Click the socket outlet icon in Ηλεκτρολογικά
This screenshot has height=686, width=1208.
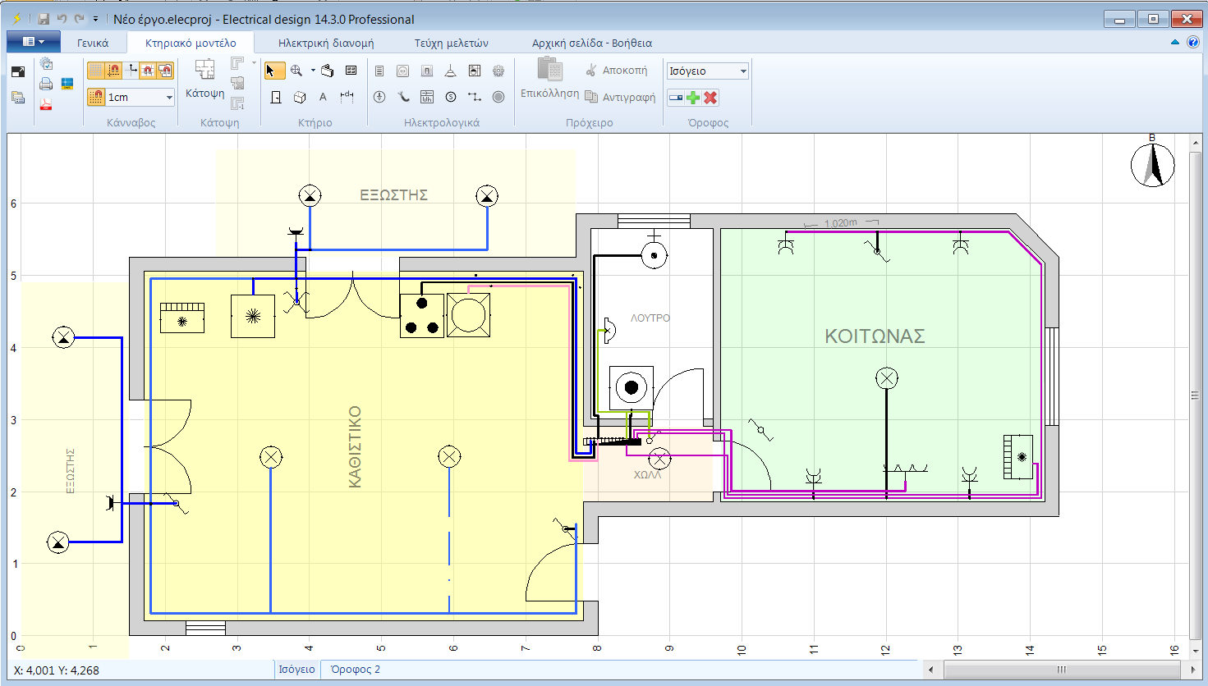point(403,71)
